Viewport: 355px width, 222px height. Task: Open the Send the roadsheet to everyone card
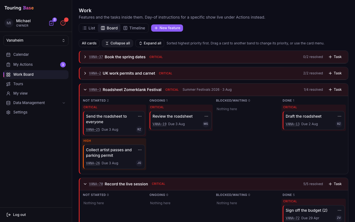(x=114, y=123)
